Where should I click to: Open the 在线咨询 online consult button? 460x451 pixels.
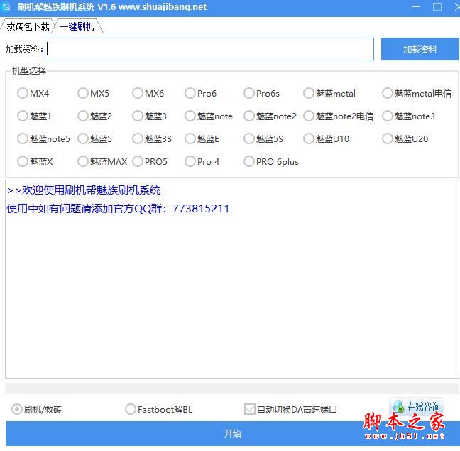(x=417, y=407)
